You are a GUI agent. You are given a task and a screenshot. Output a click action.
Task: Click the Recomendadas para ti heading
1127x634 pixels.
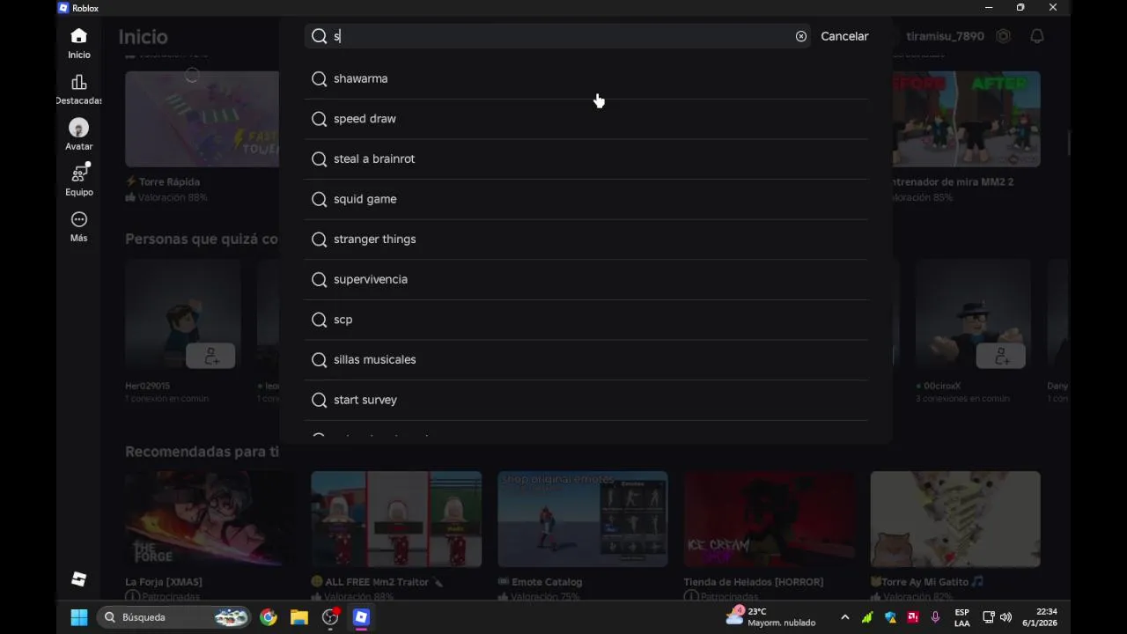click(x=202, y=452)
